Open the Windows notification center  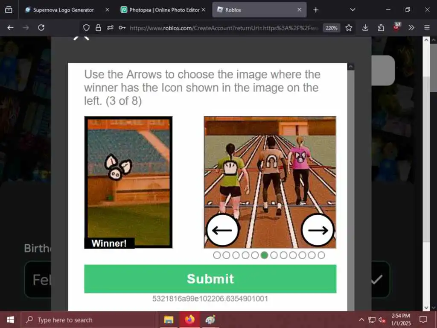[x=423, y=319]
